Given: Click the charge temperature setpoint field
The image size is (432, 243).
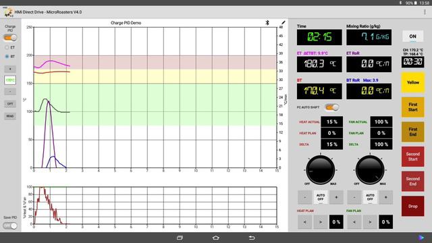Looking at the screenshot, I should 10,80.
